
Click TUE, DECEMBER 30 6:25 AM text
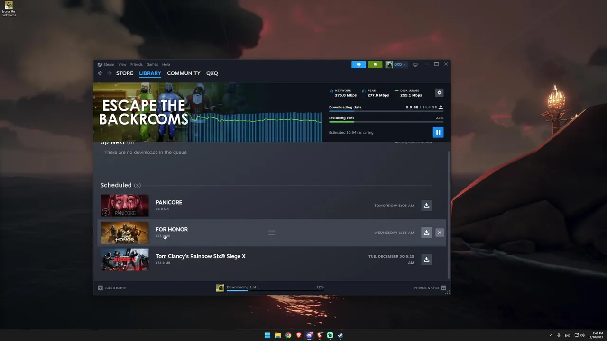(391, 260)
